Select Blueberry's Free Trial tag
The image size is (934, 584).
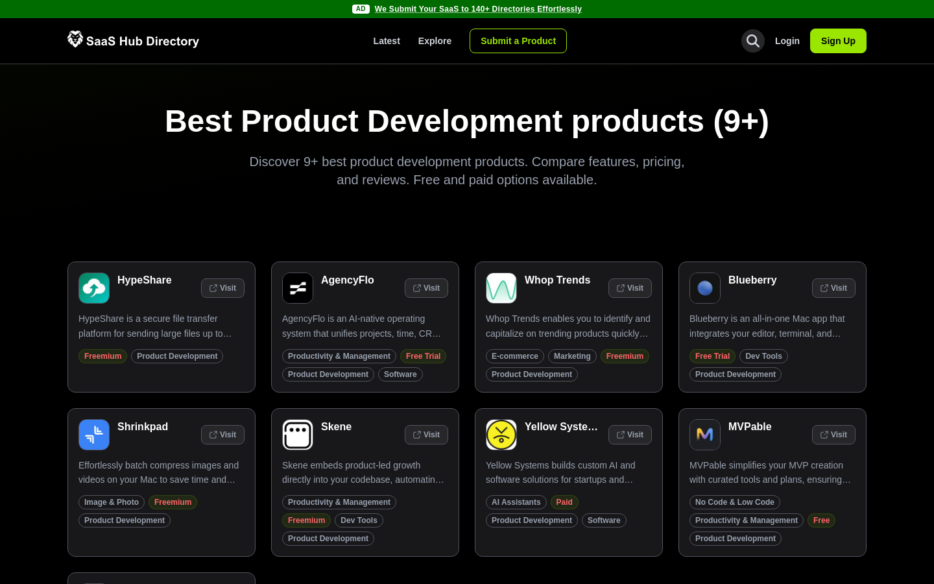tap(712, 356)
